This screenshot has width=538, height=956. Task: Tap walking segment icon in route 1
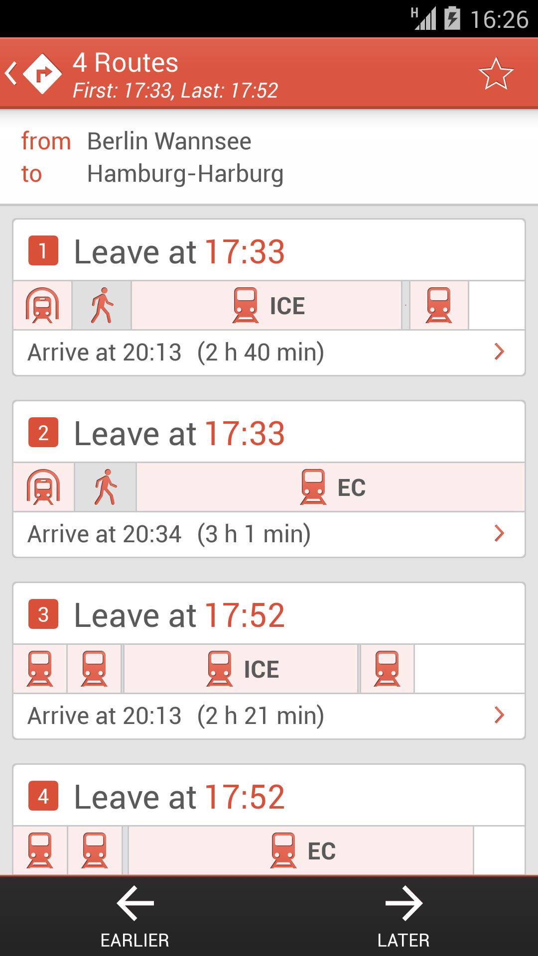click(102, 305)
